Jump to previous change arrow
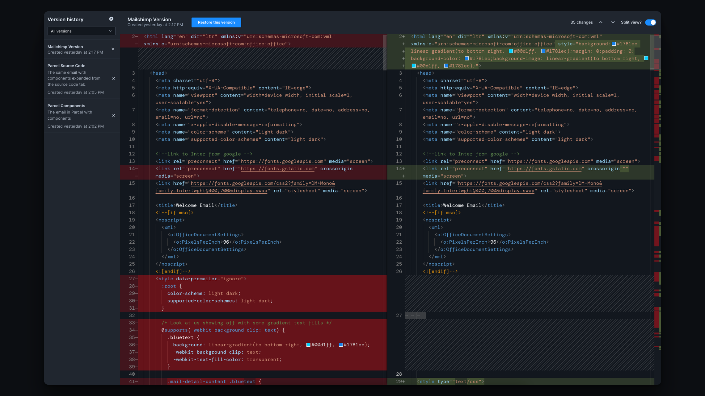The image size is (705, 396). (x=601, y=22)
